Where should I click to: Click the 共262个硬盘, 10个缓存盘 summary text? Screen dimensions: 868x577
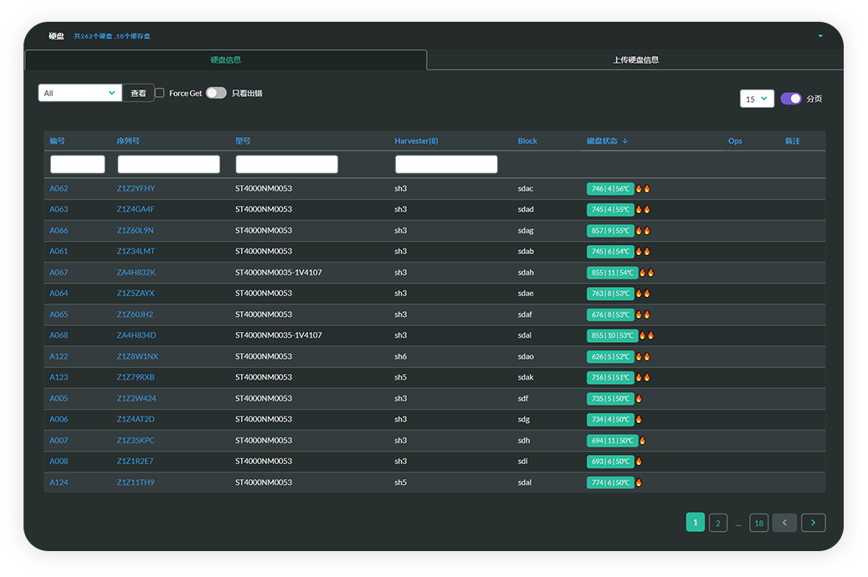pyautogui.click(x=112, y=37)
